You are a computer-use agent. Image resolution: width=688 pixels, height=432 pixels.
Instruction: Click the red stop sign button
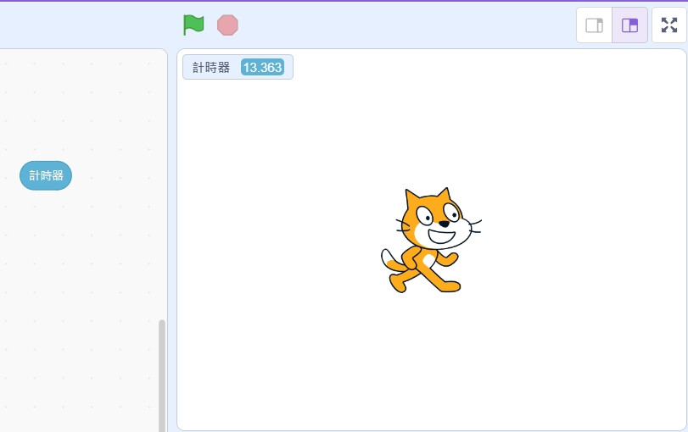coord(227,25)
